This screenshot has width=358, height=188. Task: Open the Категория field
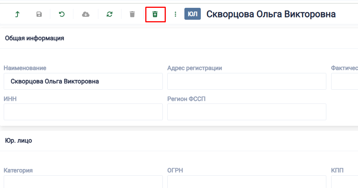coord(83,182)
